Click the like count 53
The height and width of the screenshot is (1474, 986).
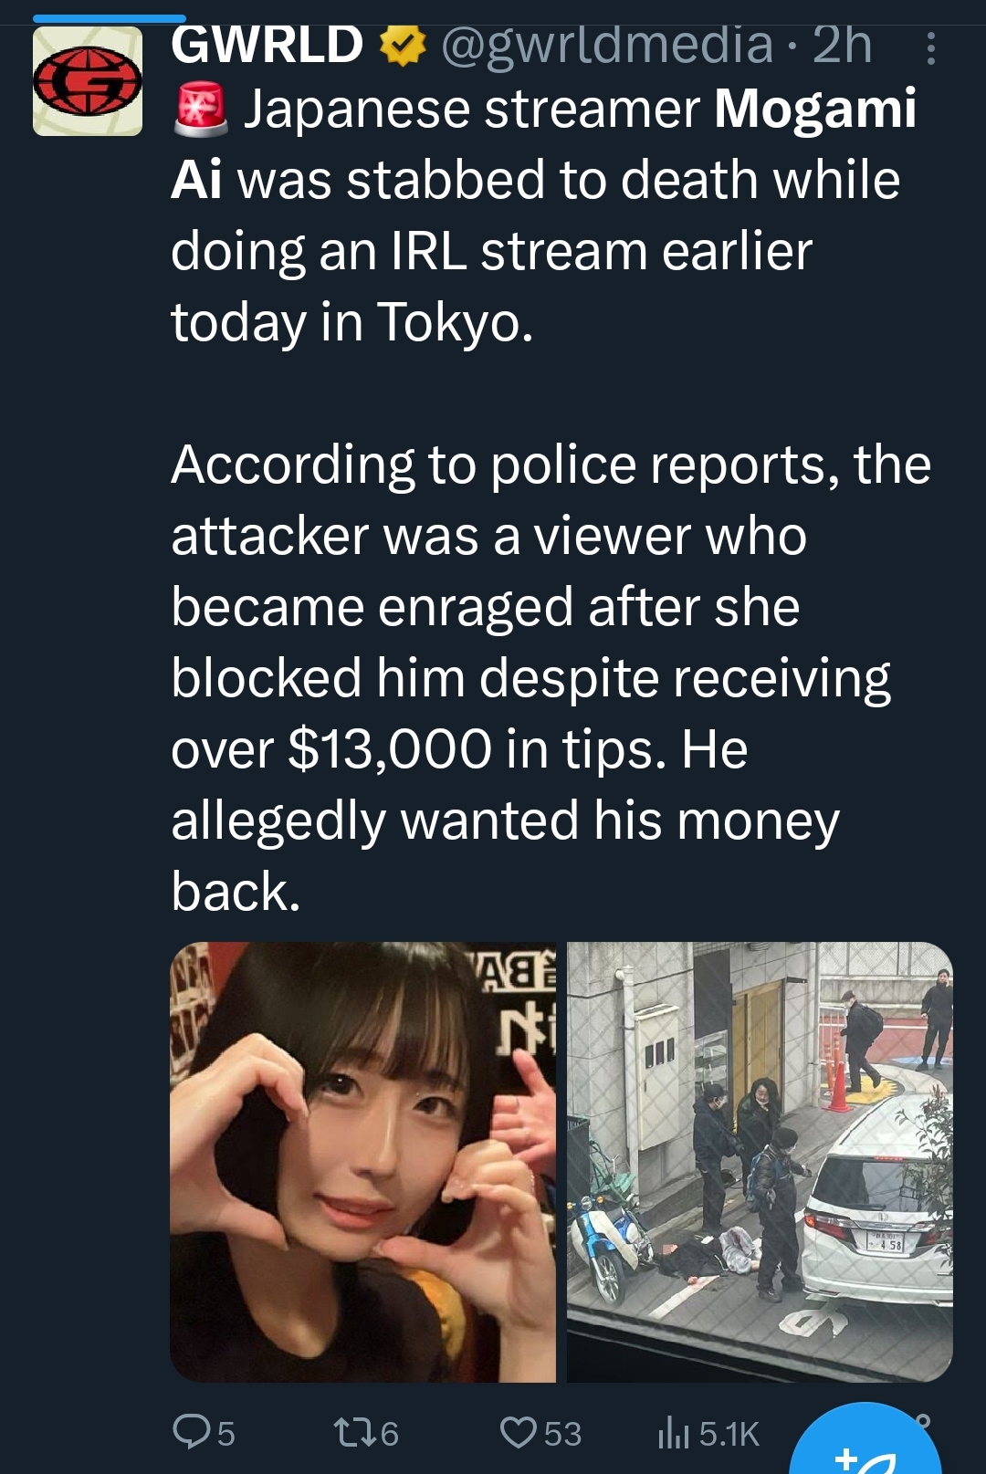click(562, 1434)
